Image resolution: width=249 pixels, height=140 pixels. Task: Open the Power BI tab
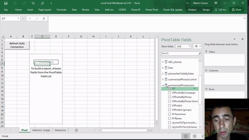coord(136,10)
